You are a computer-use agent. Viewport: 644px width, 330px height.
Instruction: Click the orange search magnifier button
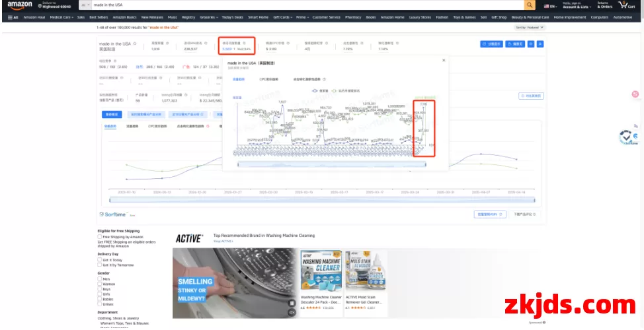530,5
